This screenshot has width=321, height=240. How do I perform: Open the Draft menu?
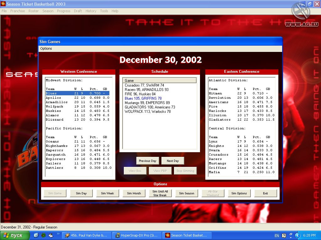click(x=78, y=11)
